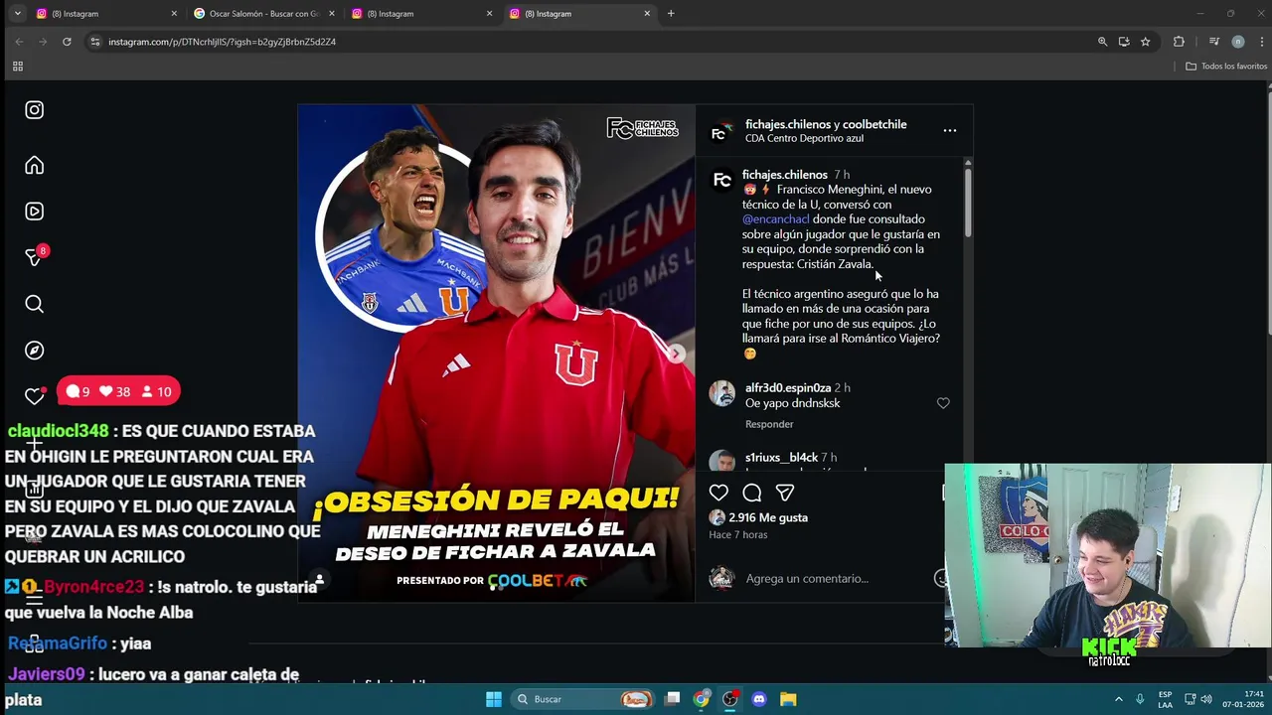Open OBS Studio from taskbar

[x=730, y=699]
